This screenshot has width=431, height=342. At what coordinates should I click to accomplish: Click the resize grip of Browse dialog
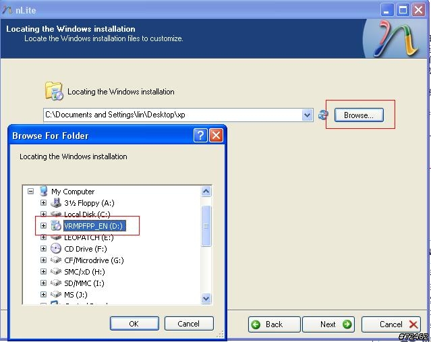click(x=221, y=334)
